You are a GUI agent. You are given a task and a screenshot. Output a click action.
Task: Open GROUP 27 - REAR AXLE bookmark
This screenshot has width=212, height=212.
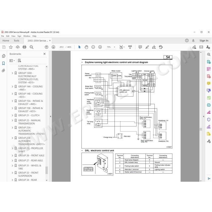(x=30, y=161)
